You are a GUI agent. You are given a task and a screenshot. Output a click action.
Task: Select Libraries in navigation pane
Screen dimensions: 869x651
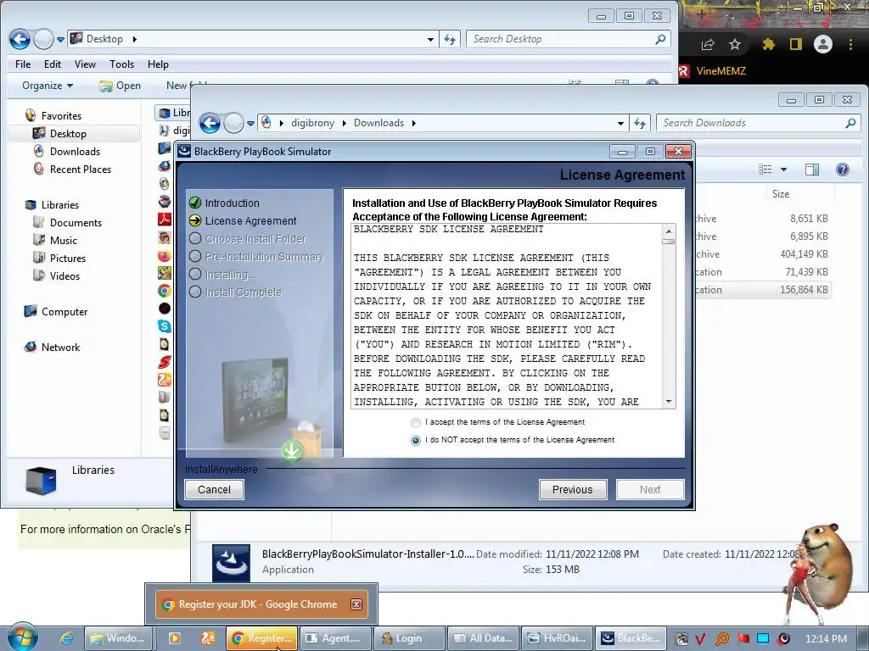pos(60,205)
